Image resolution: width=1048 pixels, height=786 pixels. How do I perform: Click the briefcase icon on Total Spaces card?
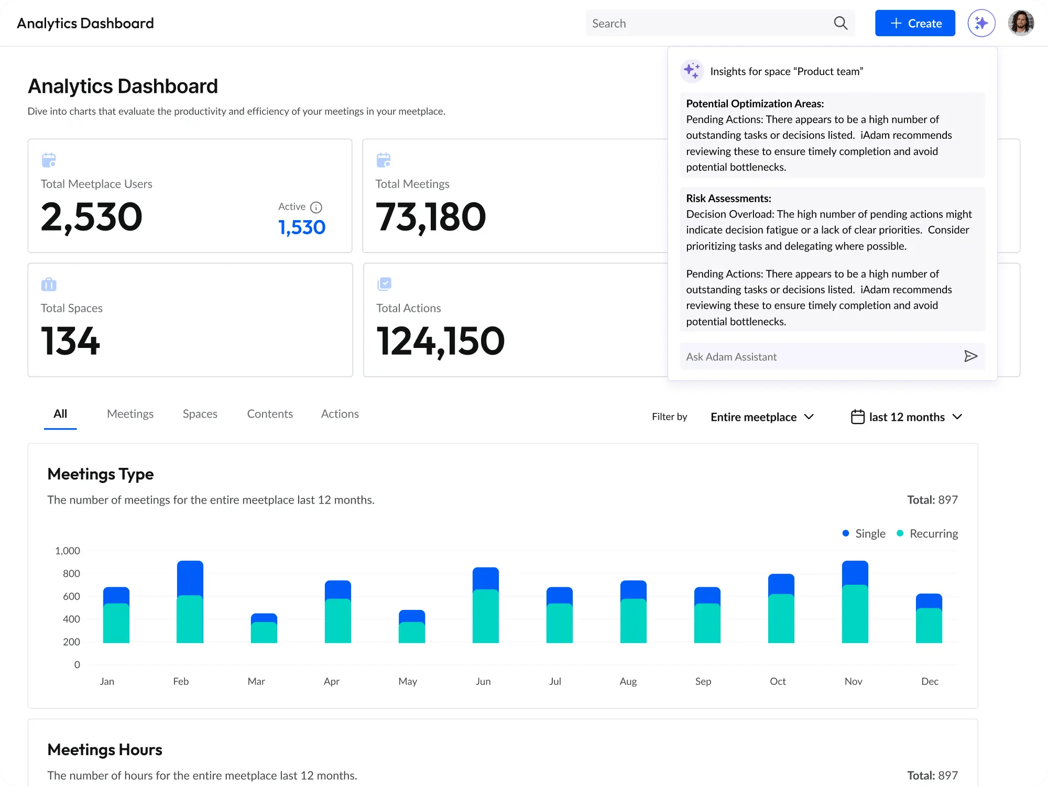[x=49, y=284]
